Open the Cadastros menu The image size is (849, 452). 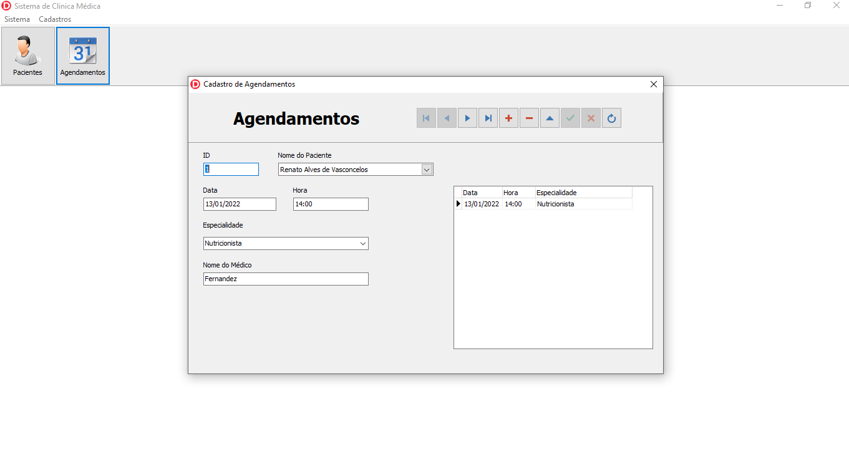pos(54,19)
